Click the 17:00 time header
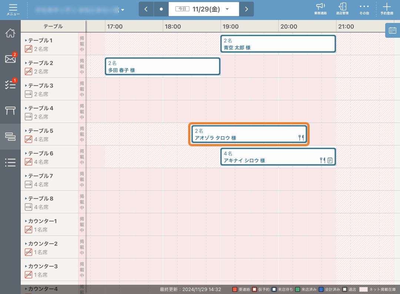Image resolution: width=400 pixels, height=294 pixels. 115,27
